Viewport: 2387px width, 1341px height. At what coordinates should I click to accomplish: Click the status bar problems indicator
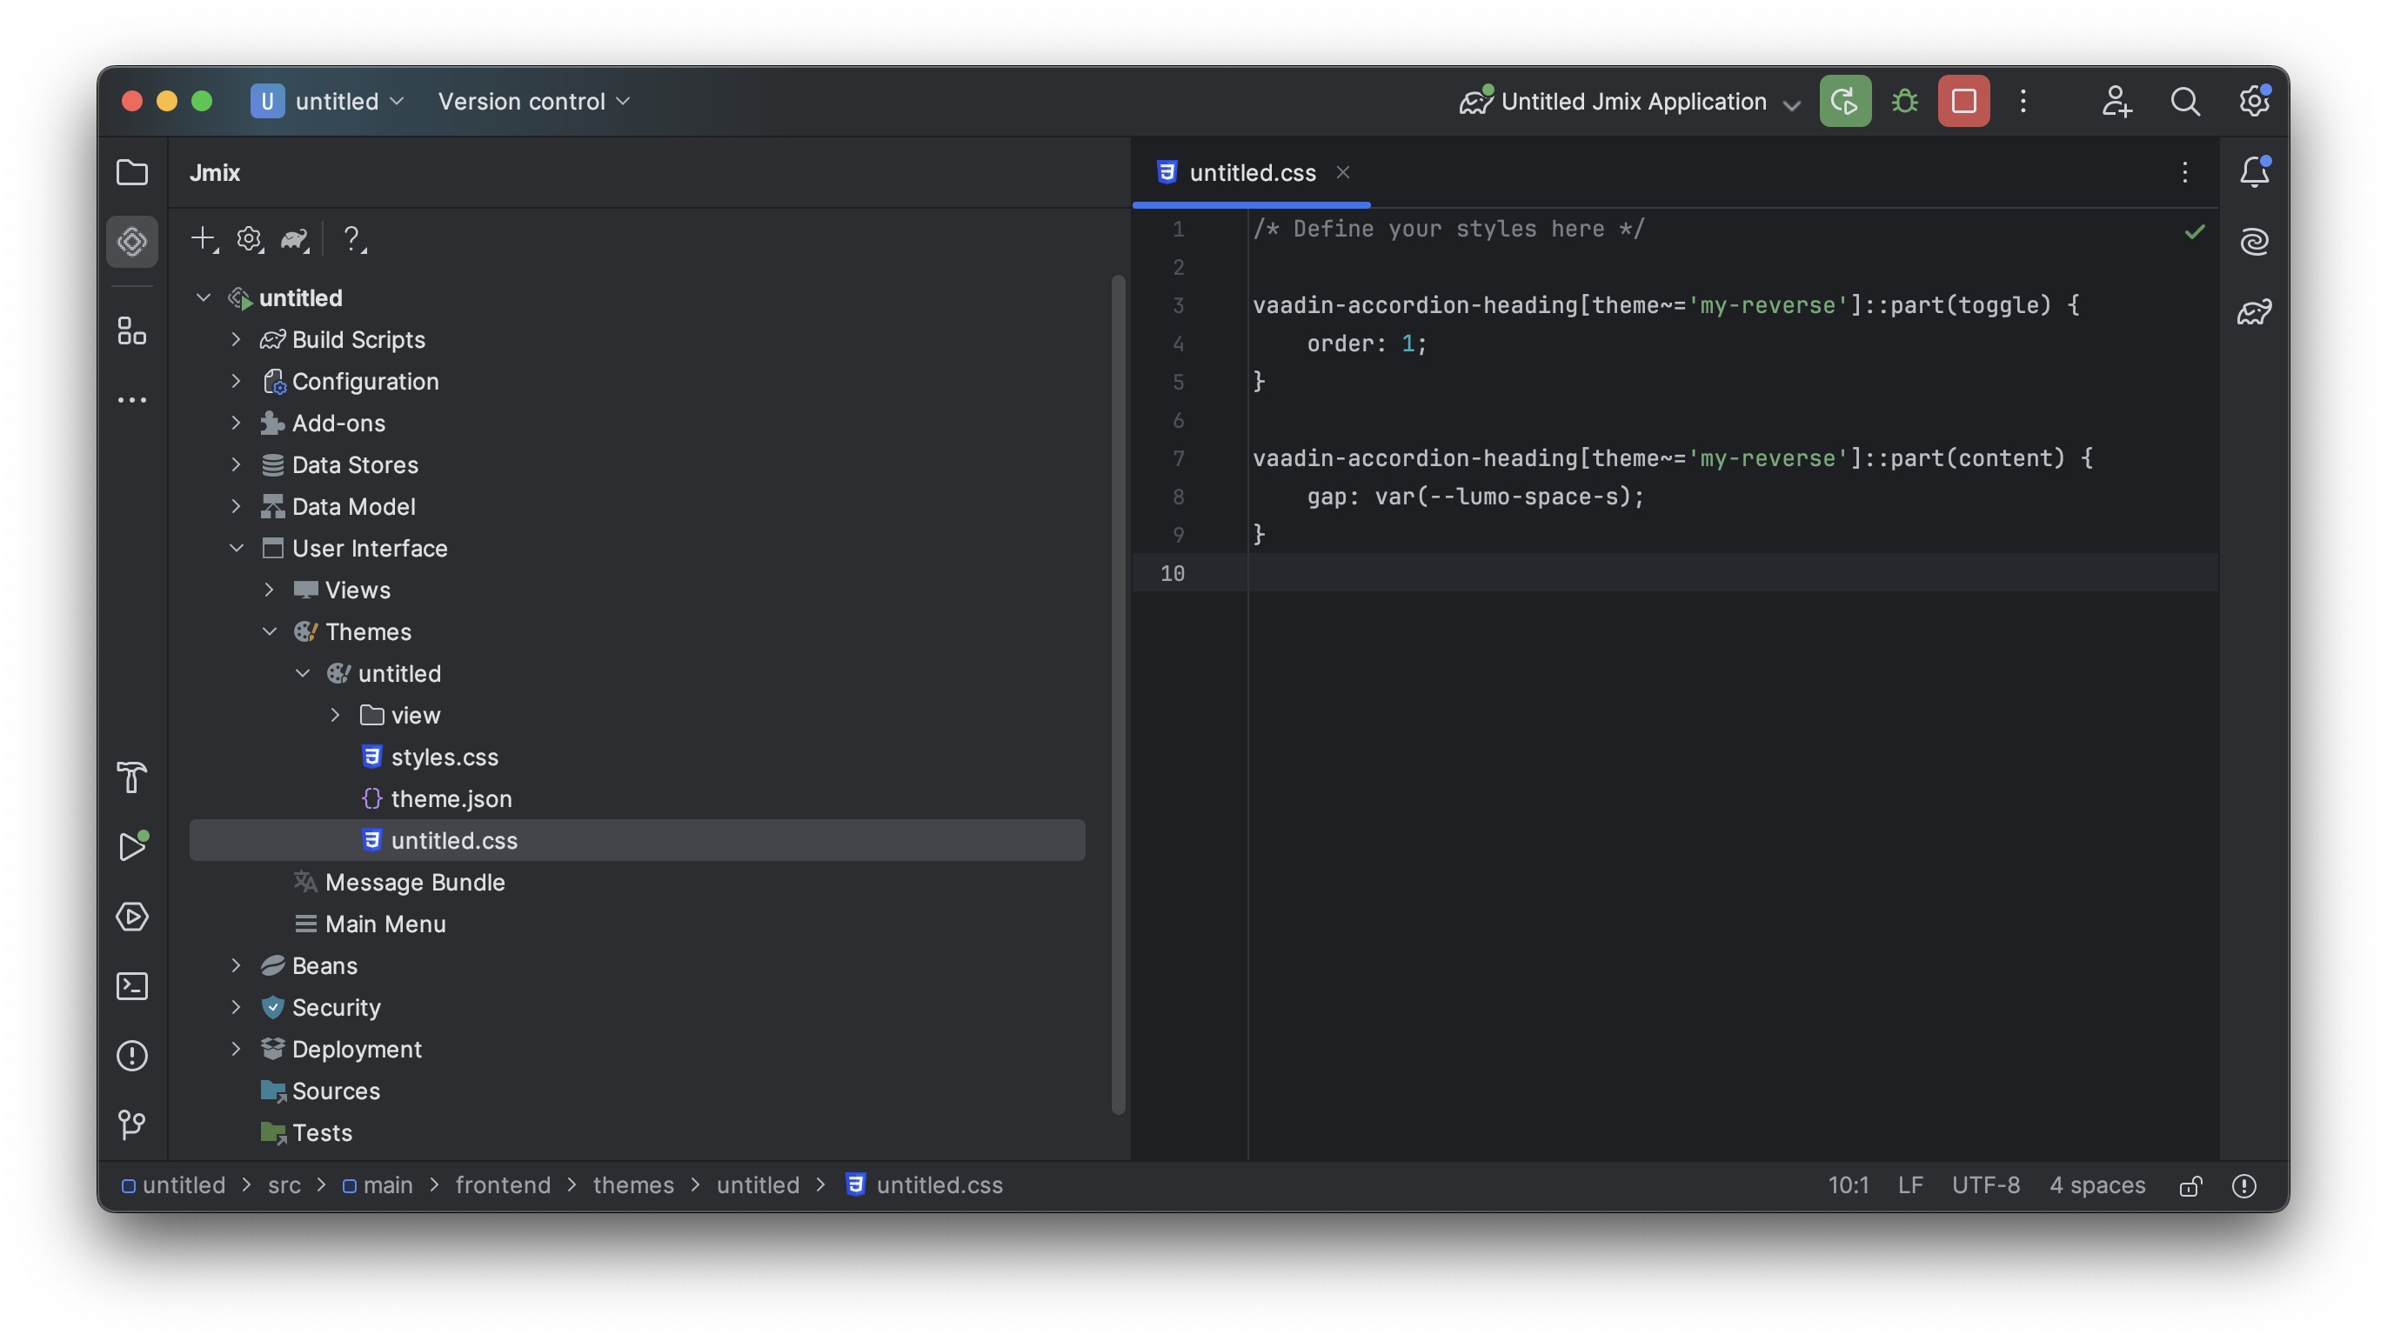pos(2243,1185)
